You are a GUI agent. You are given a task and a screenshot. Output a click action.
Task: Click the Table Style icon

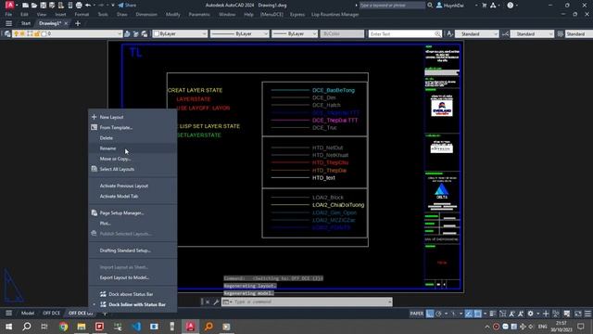(x=561, y=34)
